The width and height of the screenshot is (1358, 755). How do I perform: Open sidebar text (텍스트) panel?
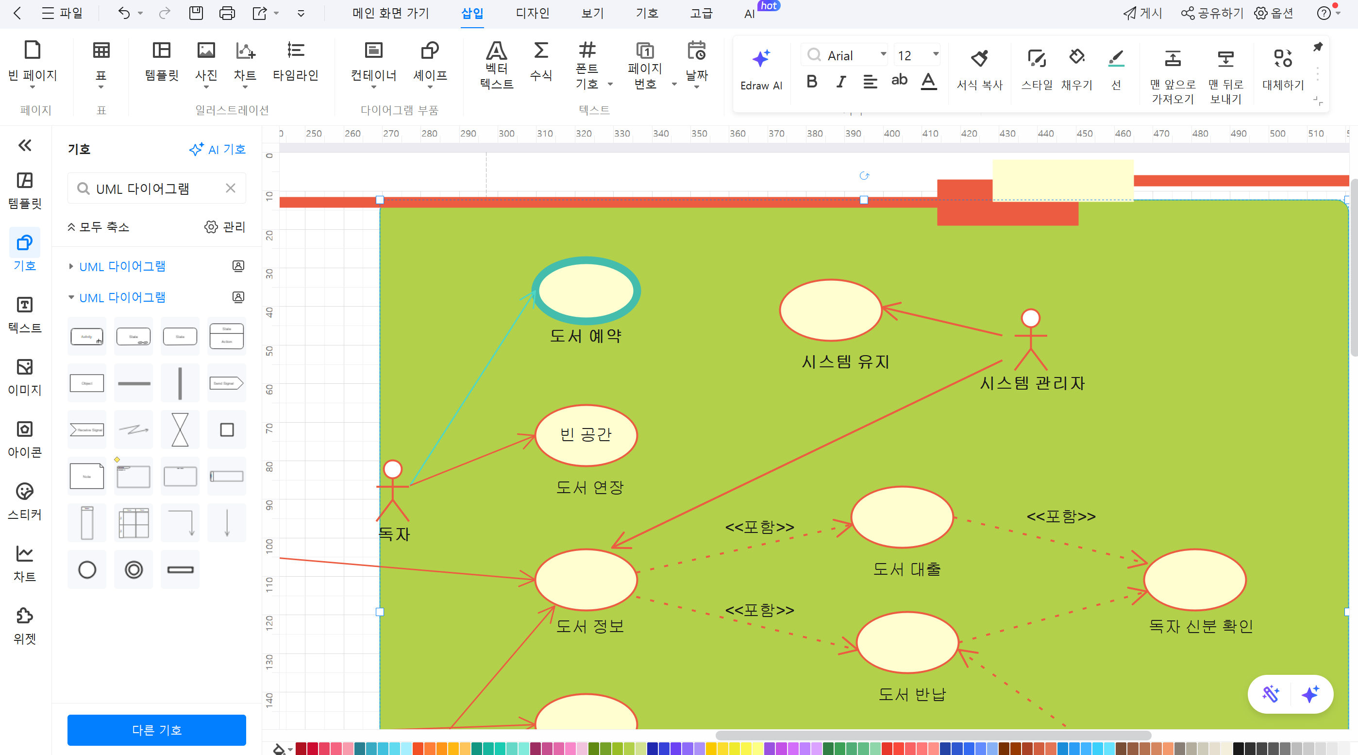click(x=25, y=314)
